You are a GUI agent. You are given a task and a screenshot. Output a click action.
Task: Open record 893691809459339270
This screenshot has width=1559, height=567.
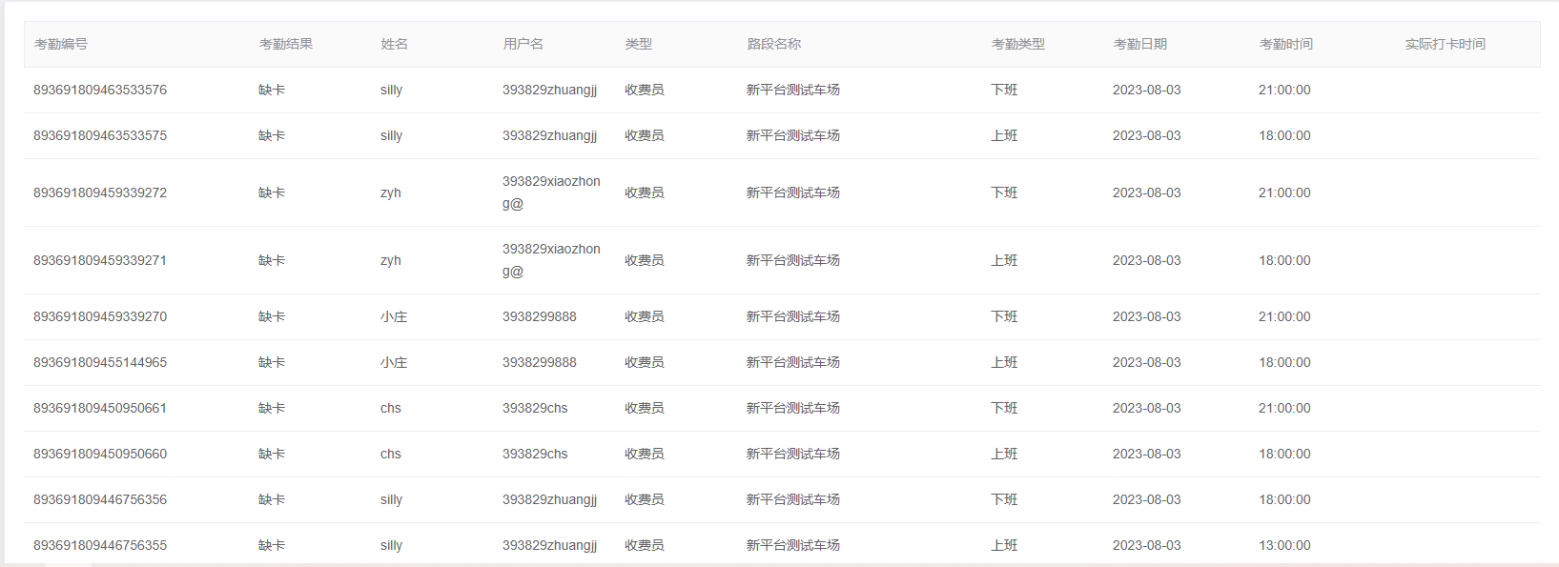100,316
